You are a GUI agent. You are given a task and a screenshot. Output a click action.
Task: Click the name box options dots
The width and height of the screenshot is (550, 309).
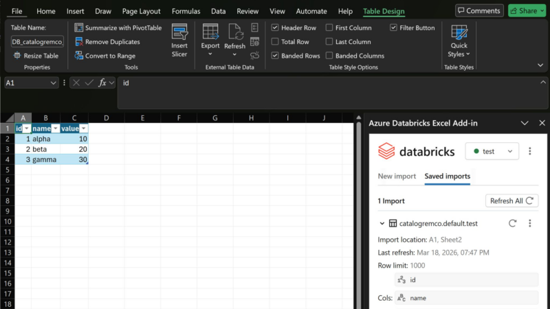point(64,82)
